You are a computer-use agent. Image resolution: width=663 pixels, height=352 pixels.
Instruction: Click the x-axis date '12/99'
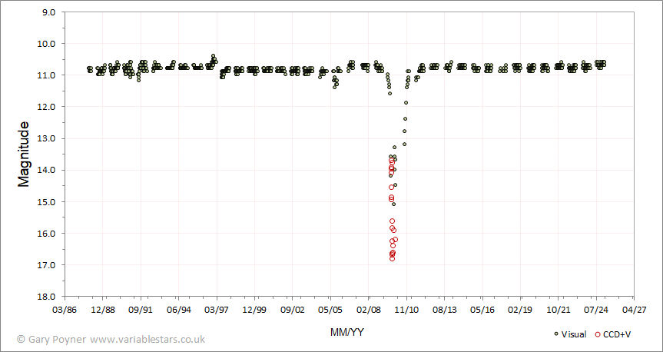point(254,310)
